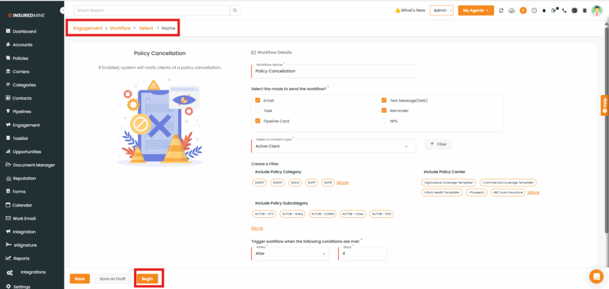Open the 'when' After trigger dropdown
Screen dimensions: 609x289
290,253
